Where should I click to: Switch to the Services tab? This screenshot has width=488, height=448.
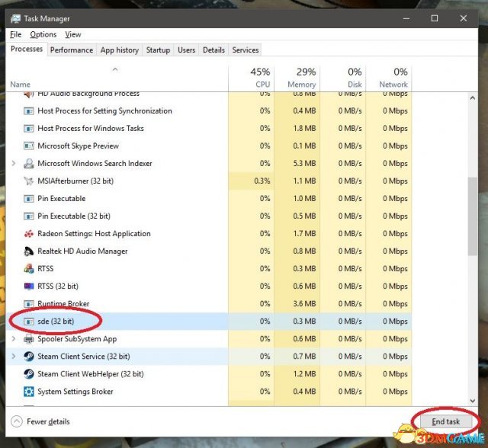click(x=246, y=50)
